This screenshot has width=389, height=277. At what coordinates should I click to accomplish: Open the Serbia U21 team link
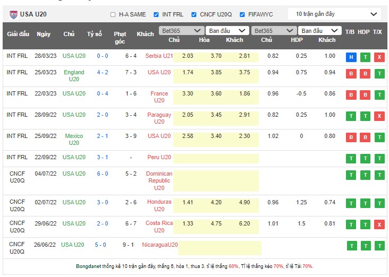pos(159,56)
